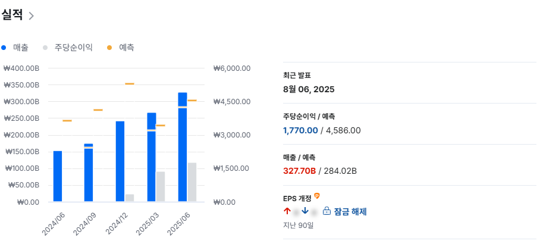The image size is (540, 244).
Task: Open the 실적 heading link
Action: (12, 15)
